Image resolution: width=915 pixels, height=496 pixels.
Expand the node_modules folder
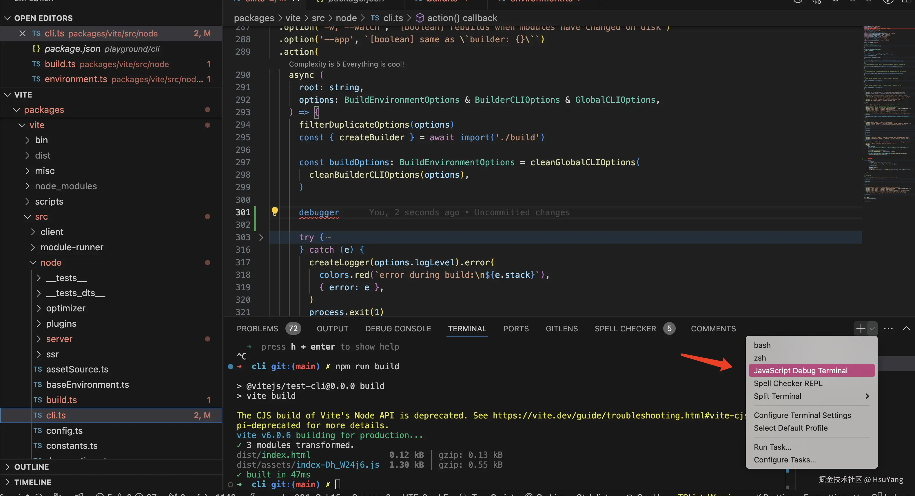[66, 186]
